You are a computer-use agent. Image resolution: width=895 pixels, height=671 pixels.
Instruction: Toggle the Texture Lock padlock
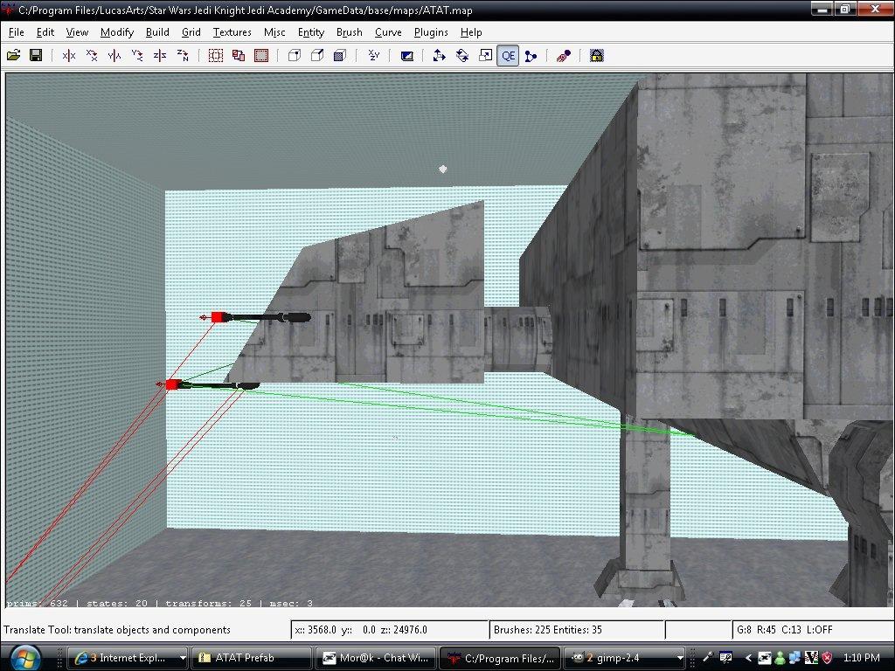click(x=597, y=56)
